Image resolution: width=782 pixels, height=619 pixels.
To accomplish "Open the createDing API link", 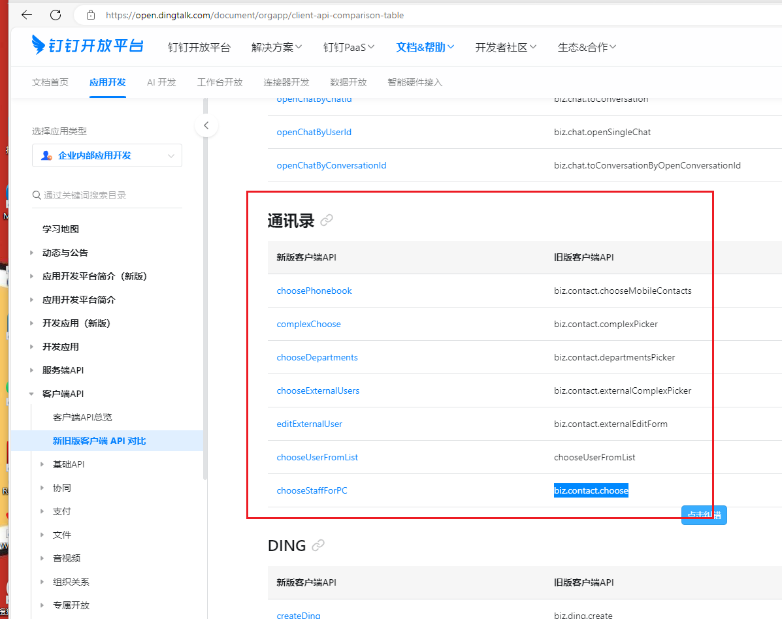I will pos(299,615).
